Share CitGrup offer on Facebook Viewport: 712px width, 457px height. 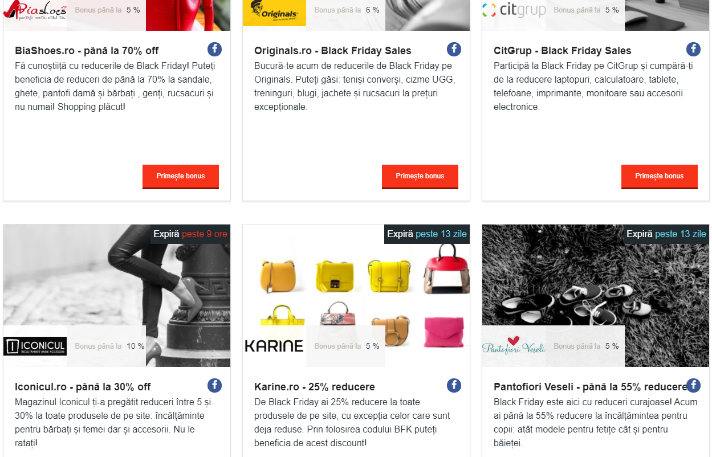tap(693, 49)
